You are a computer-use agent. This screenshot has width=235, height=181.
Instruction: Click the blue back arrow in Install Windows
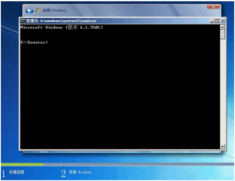tap(29, 11)
